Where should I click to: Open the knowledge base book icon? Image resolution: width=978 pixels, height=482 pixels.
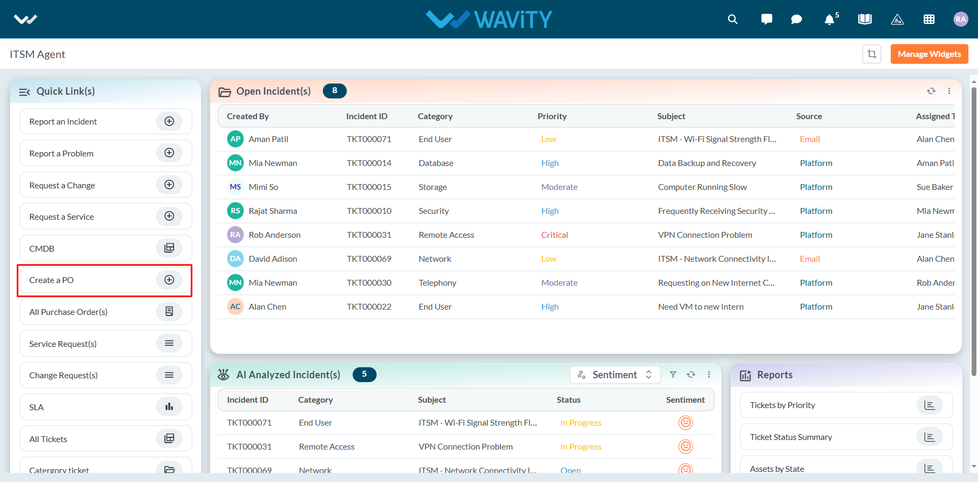point(865,19)
